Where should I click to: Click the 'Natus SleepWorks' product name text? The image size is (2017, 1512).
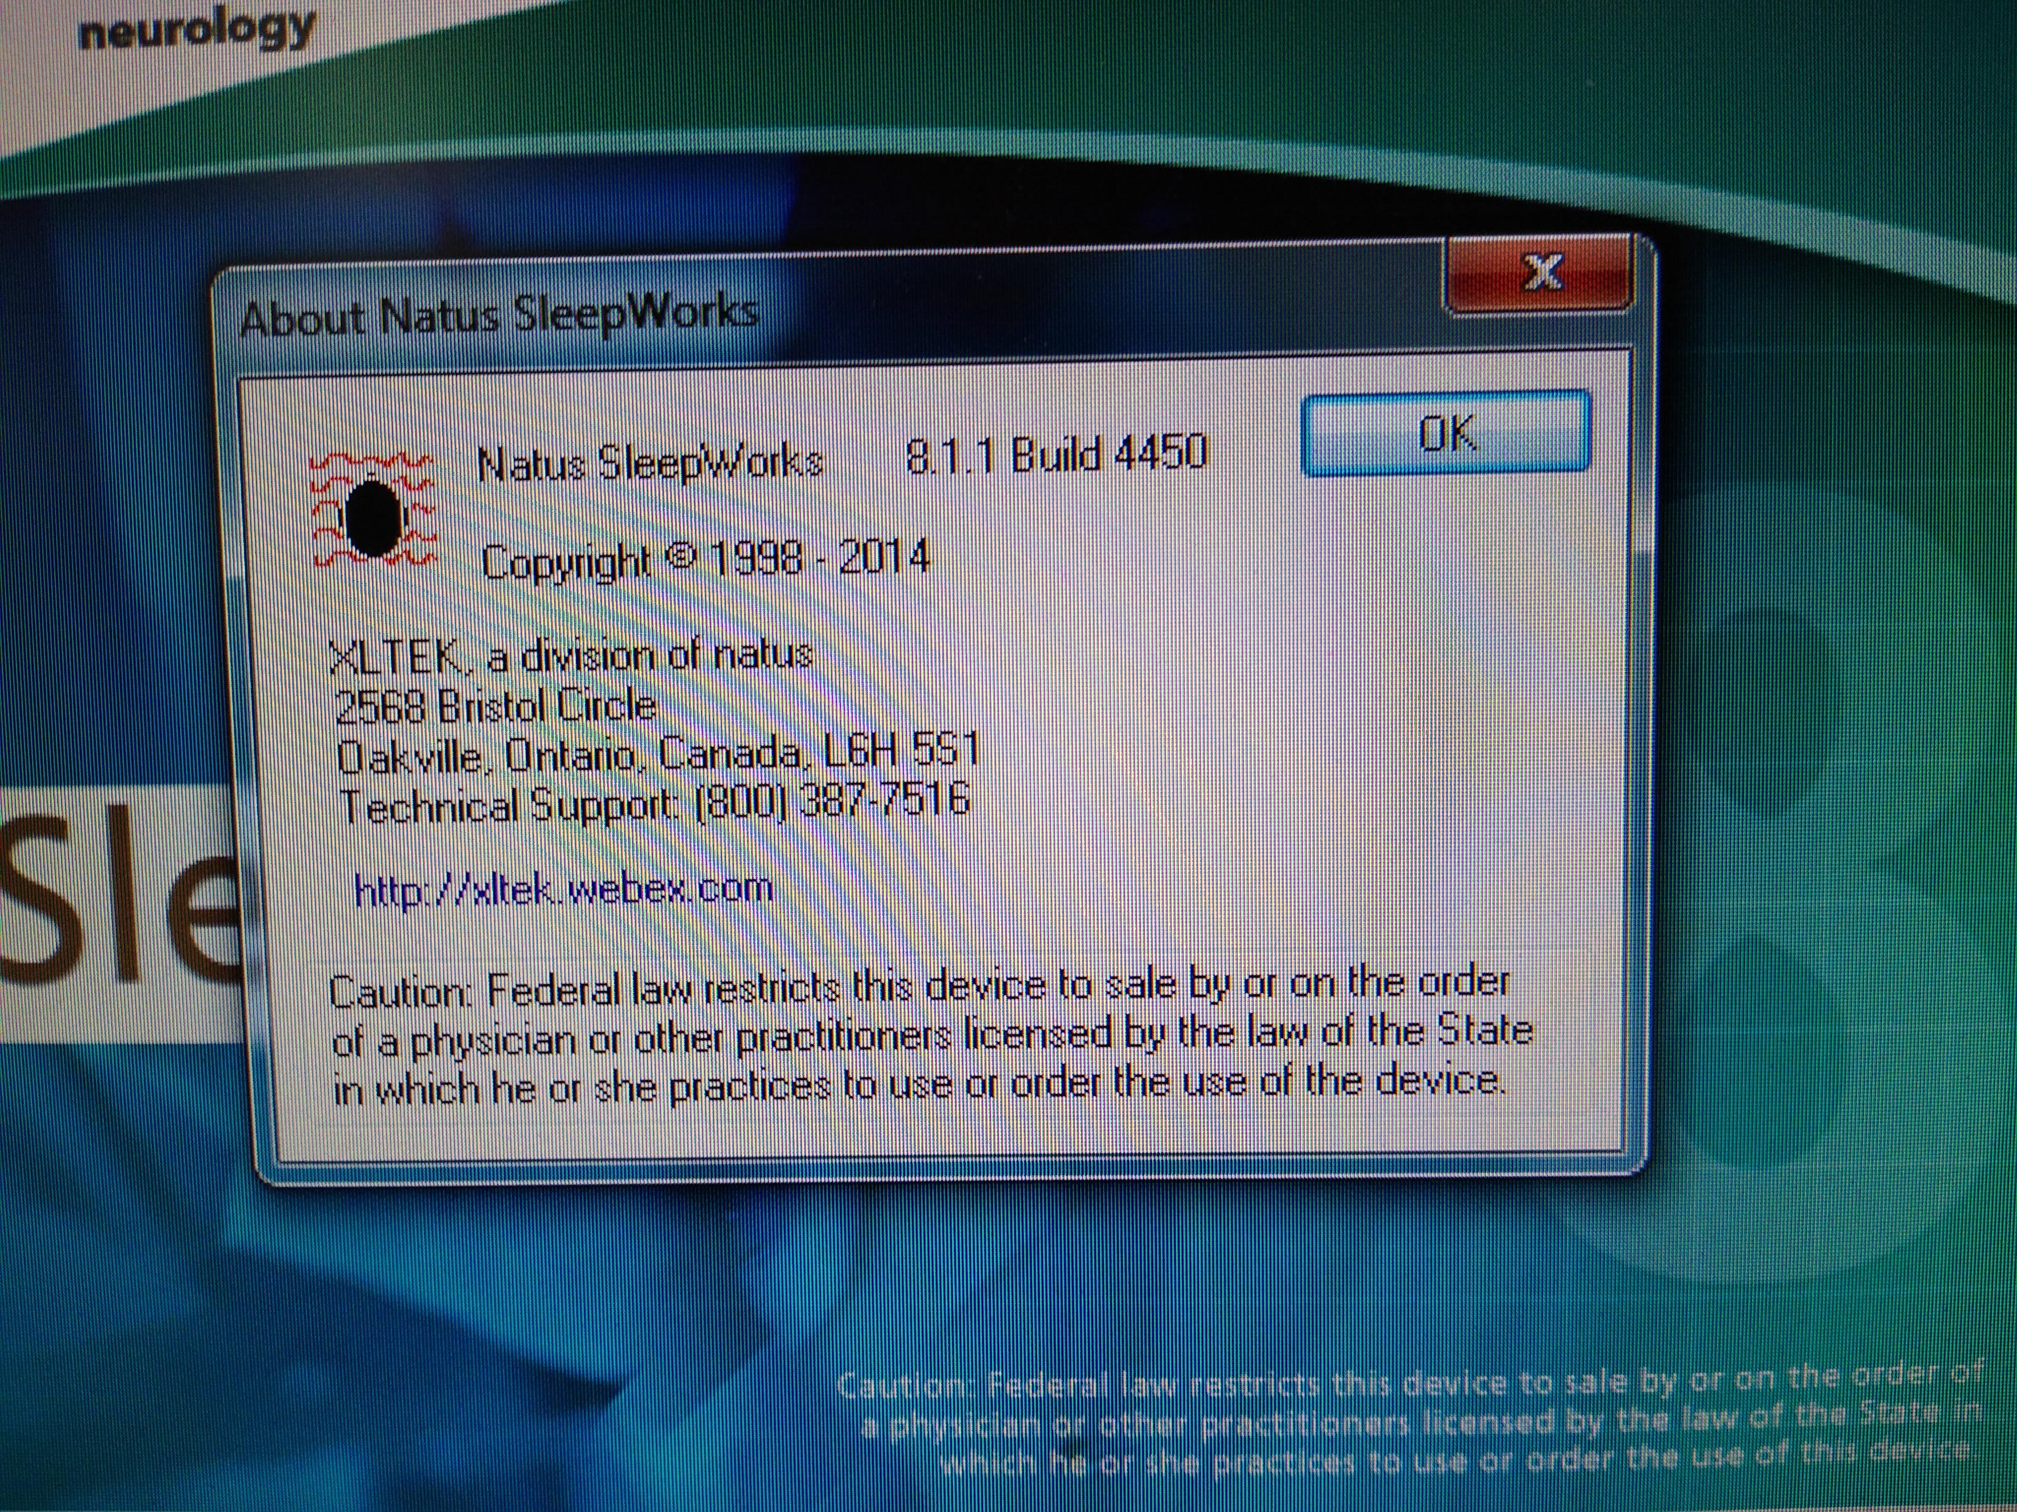pos(651,464)
